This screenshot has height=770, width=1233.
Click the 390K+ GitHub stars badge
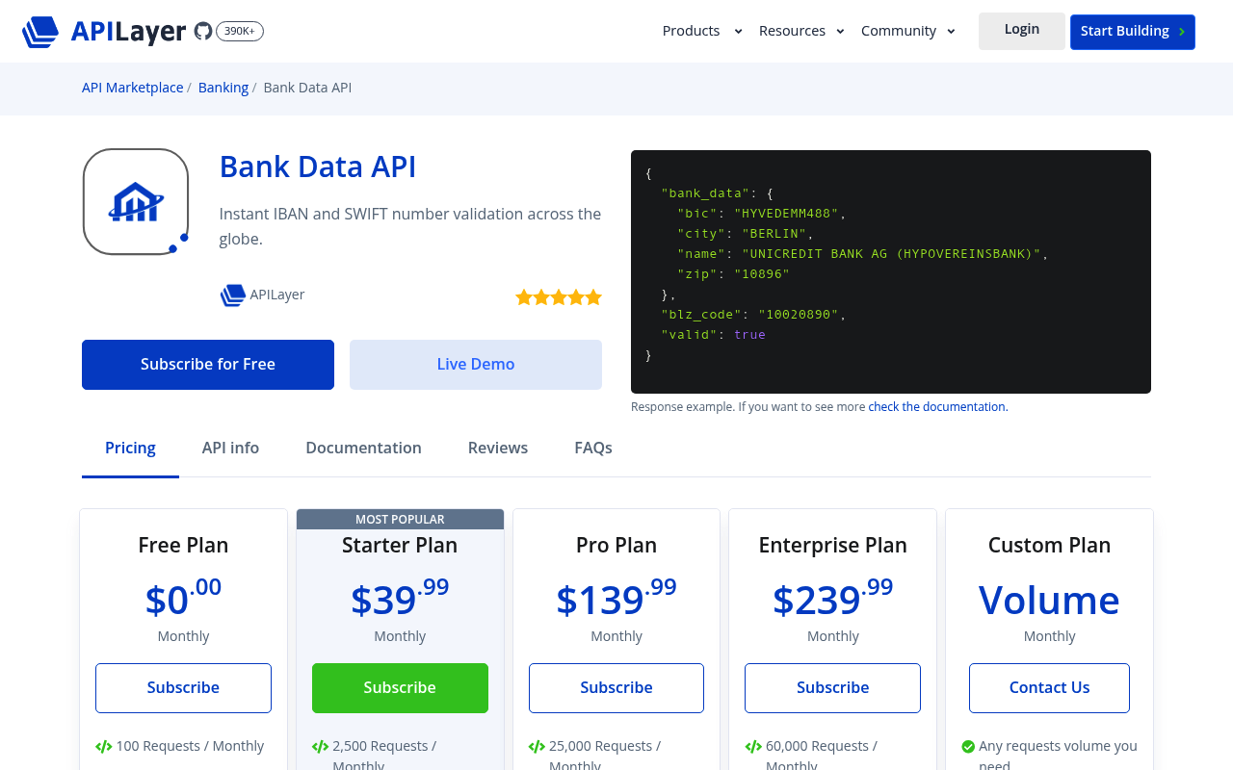point(240,31)
